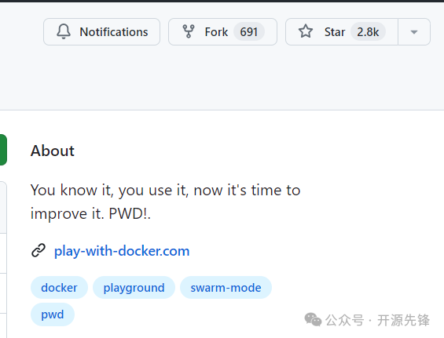This screenshot has height=338, width=444.
Task: Click the Star outline icon
Action: 306,31
